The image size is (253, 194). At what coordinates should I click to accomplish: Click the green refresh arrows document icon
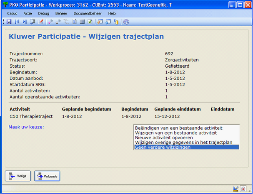click(x=90, y=22)
